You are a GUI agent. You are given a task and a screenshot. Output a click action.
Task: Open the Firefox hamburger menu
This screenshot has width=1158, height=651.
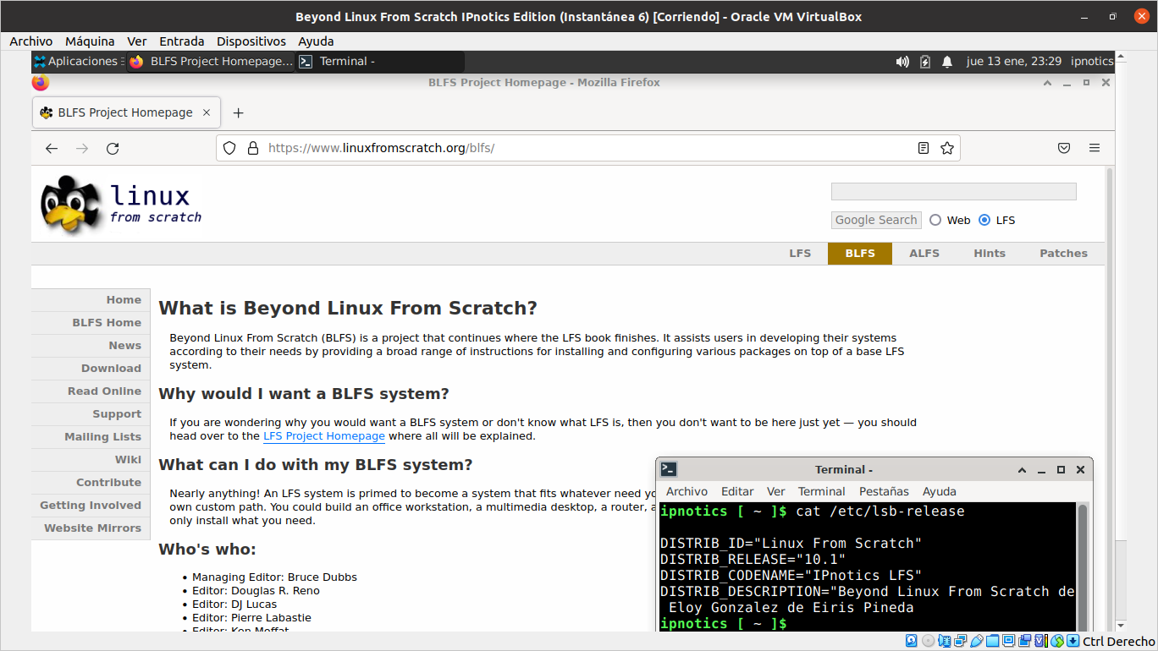tap(1095, 148)
